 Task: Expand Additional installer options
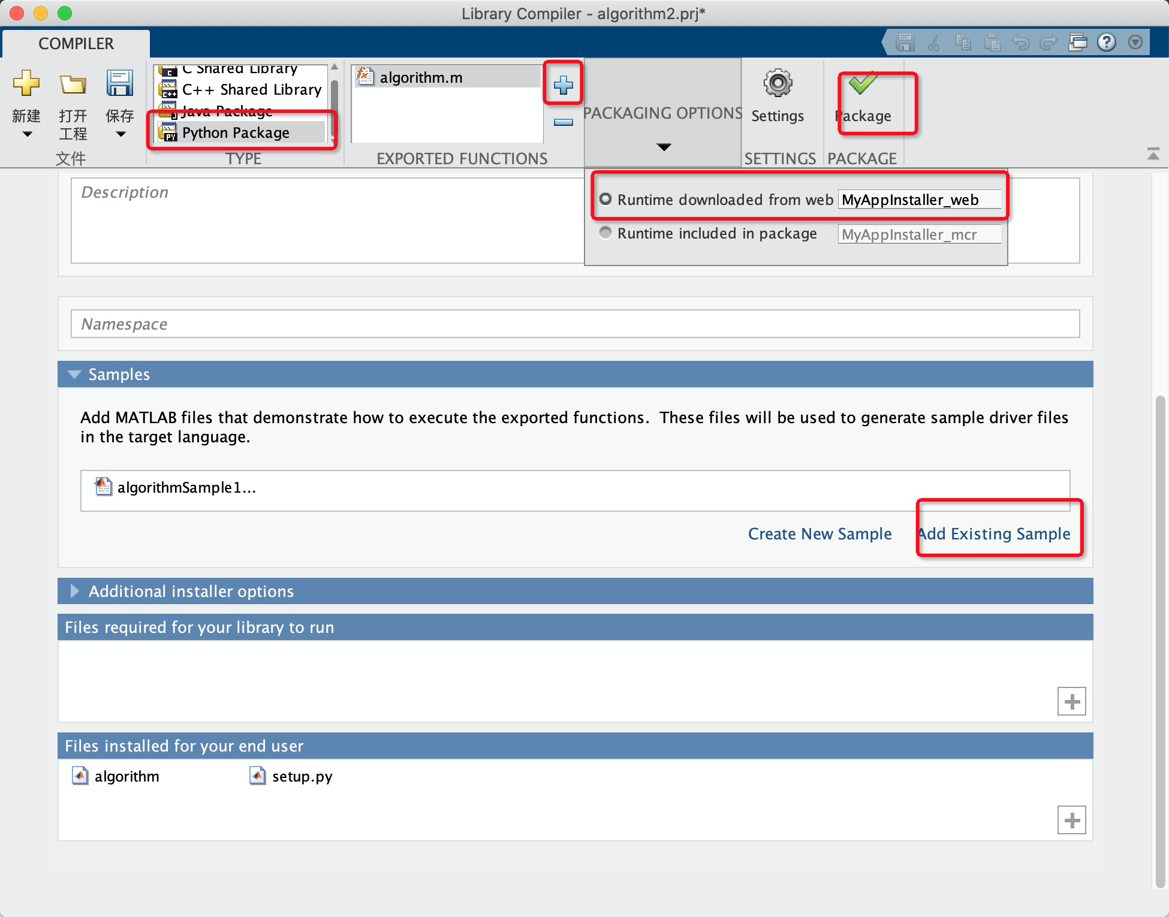[75, 591]
